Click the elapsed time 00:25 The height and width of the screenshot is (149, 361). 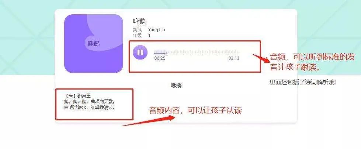(160, 58)
